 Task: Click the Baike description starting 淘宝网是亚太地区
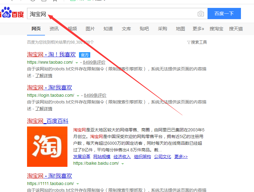coord(139,140)
